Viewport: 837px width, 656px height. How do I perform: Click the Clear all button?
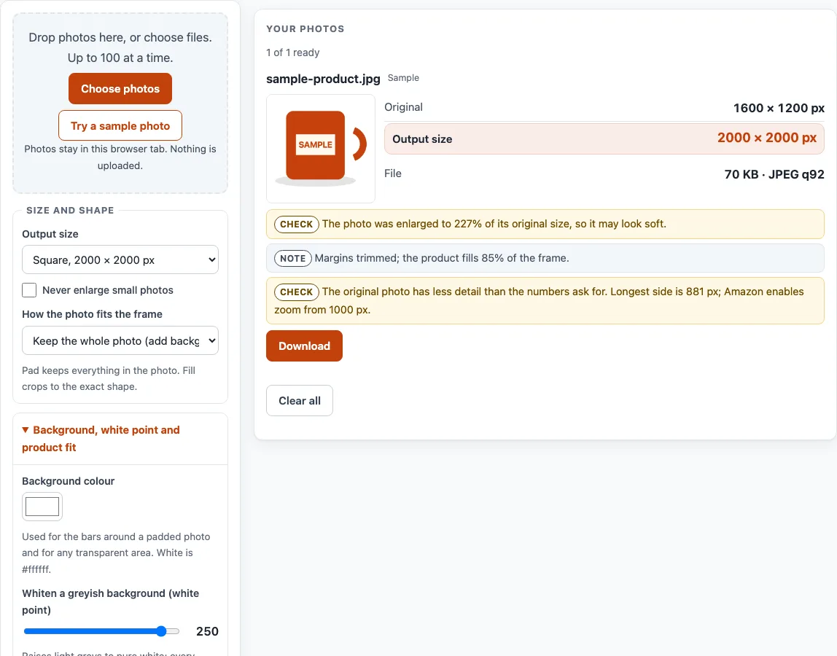point(300,400)
